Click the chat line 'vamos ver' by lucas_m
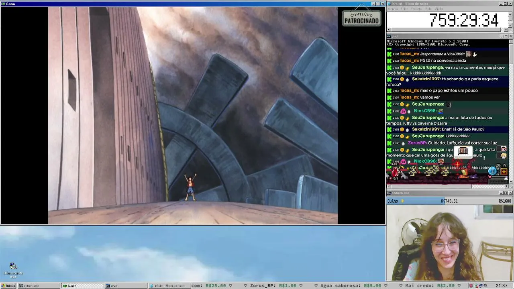The width and height of the screenshot is (514, 289). (x=430, y=97)
